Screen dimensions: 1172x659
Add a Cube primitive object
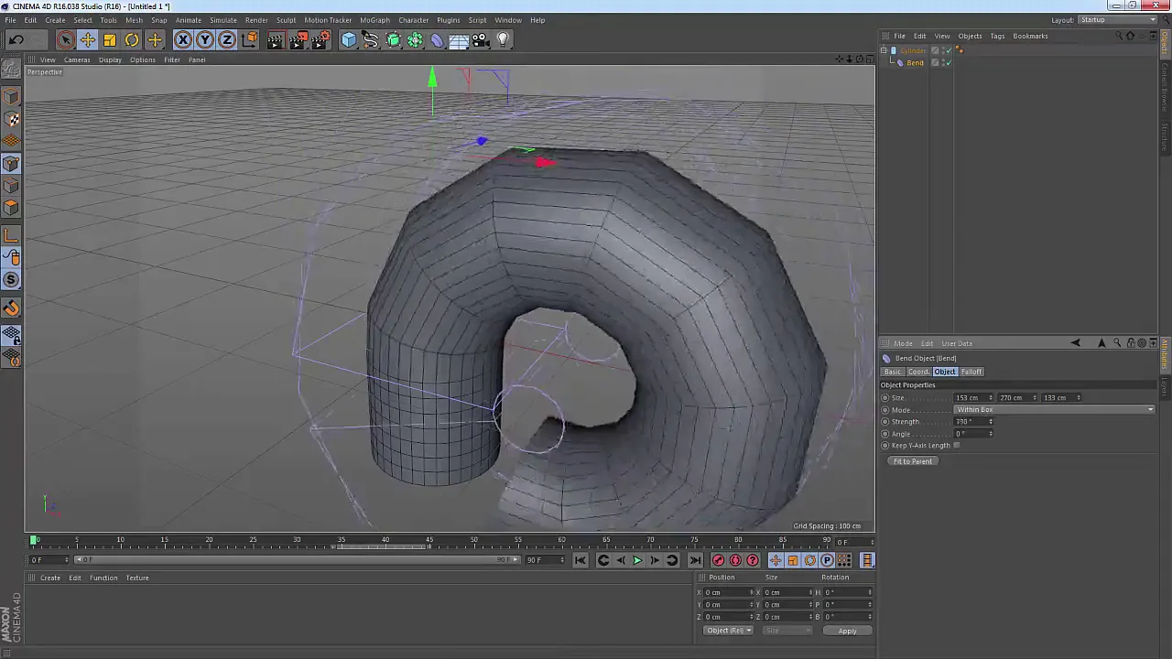pyautogui.click(x=349, y=39)
